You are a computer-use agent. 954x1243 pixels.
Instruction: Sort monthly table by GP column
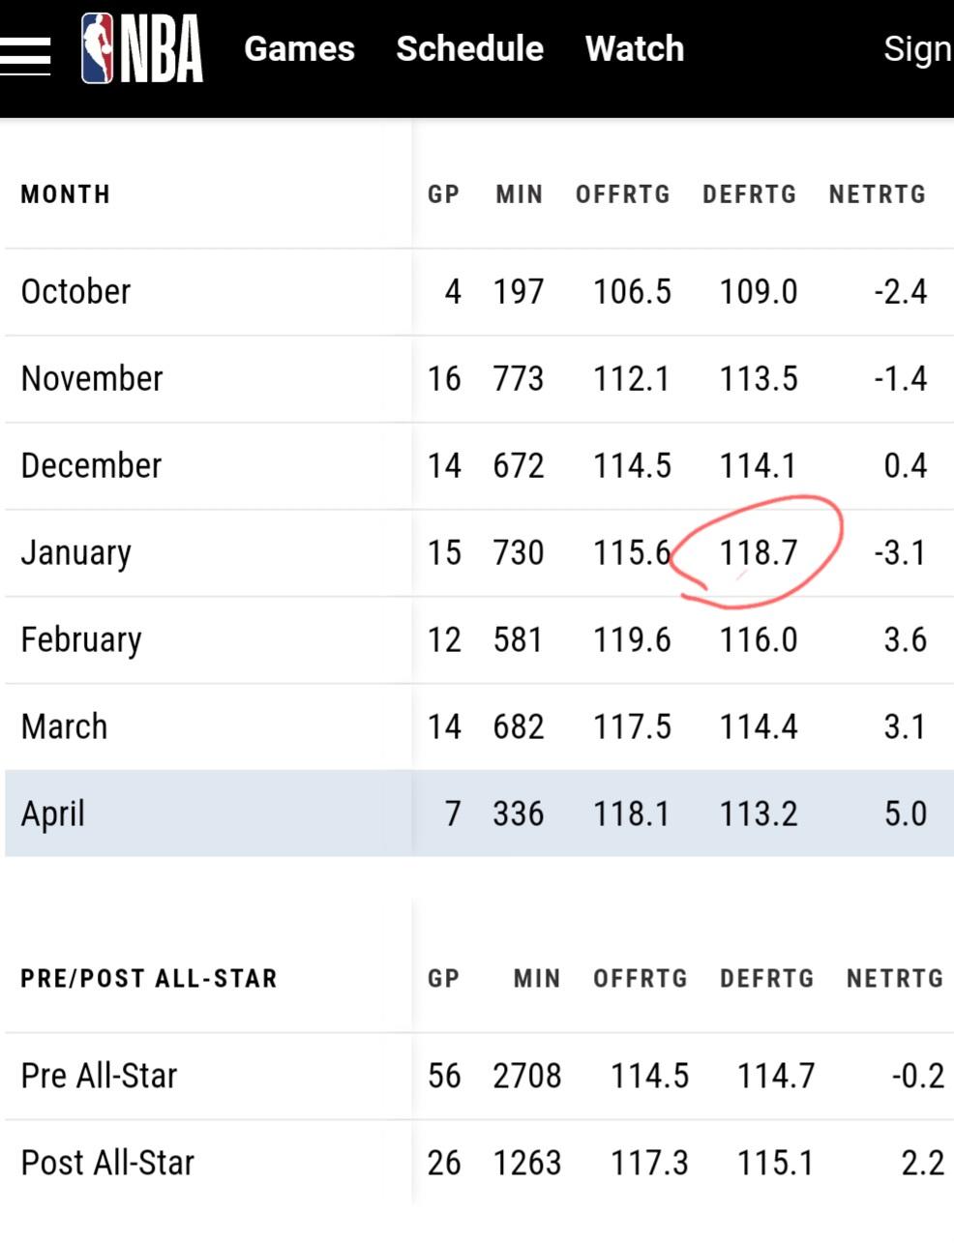(x=444, y=194)
